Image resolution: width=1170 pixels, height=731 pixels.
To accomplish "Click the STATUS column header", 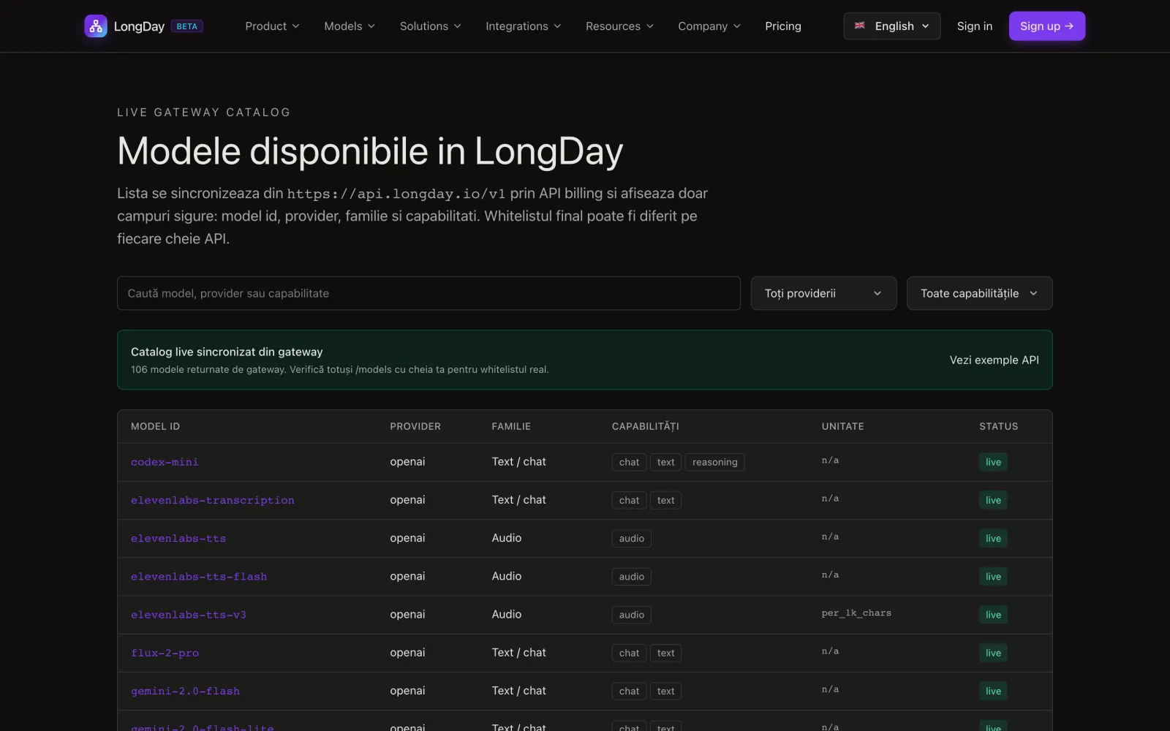I will click(x=999, y=426).
